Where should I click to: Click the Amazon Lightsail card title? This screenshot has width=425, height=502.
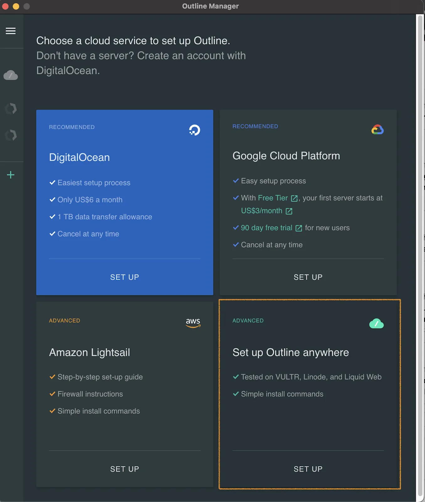[x=89, y=352]
